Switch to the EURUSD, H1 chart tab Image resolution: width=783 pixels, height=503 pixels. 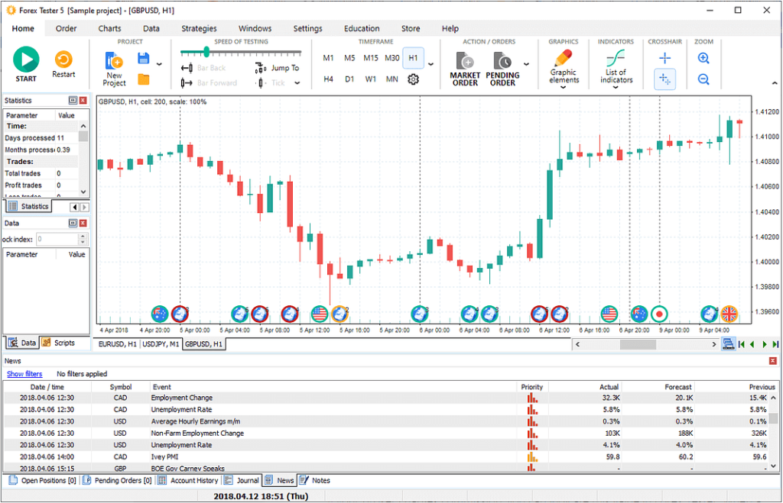tap(120, 344)
